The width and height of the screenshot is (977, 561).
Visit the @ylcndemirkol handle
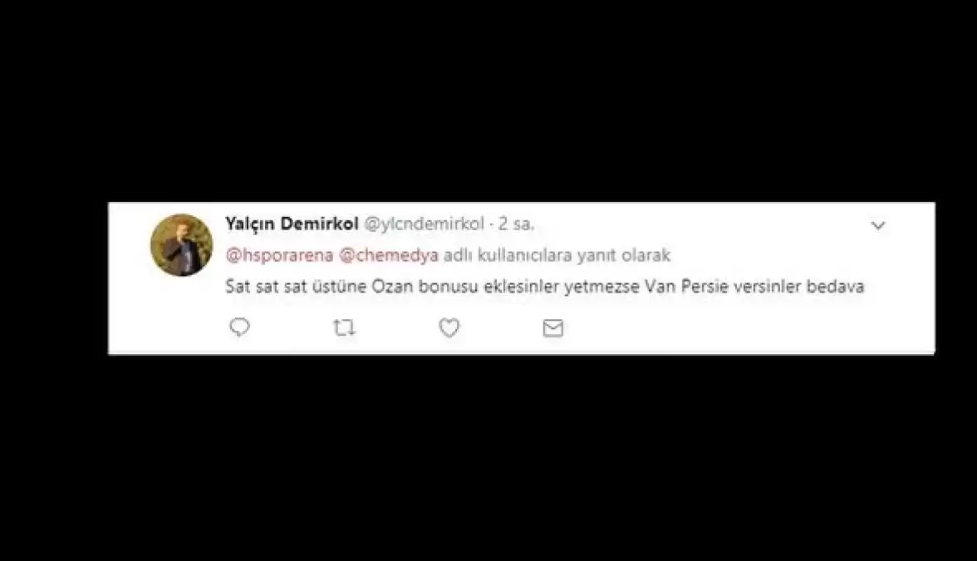[x=424, y=224]
